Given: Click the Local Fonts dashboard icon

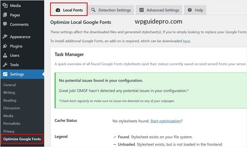Looking at the screenshot, I should [58, 10].
